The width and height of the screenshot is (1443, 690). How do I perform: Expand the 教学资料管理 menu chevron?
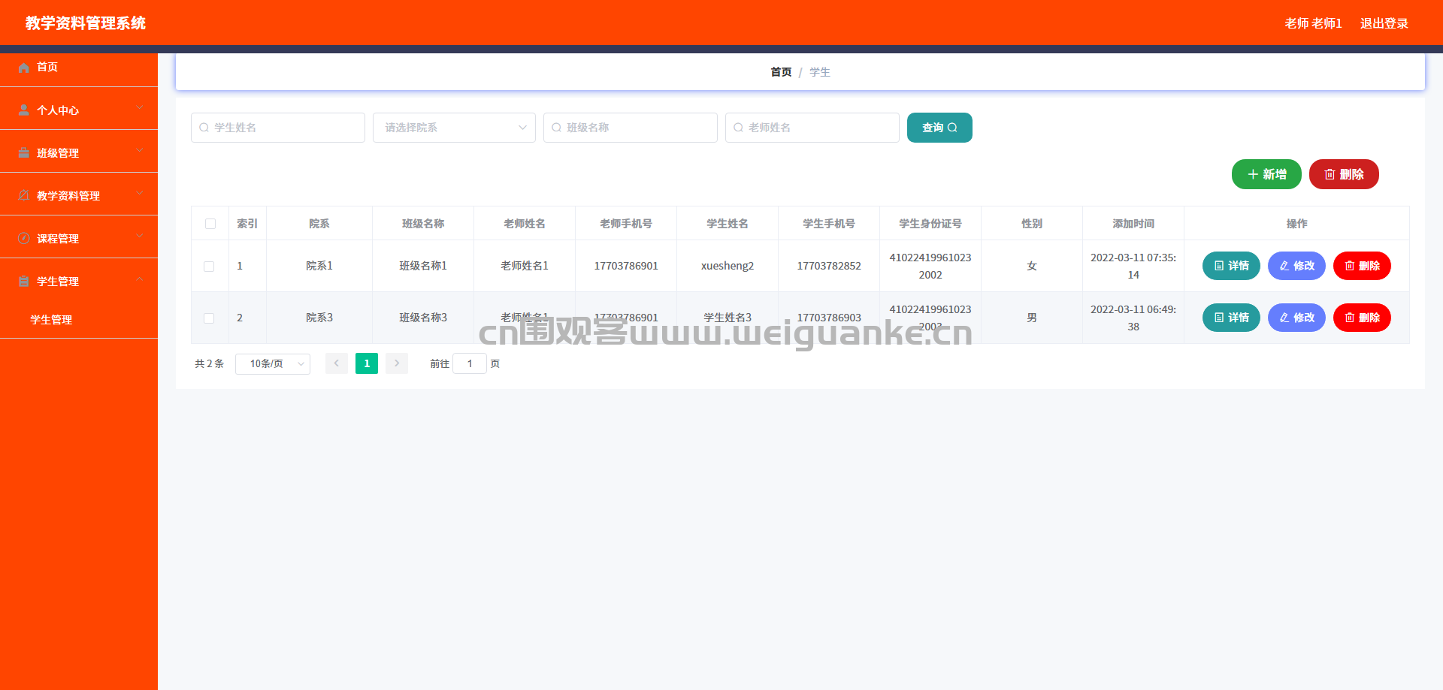pyautogui.click(x=140, y=194)
